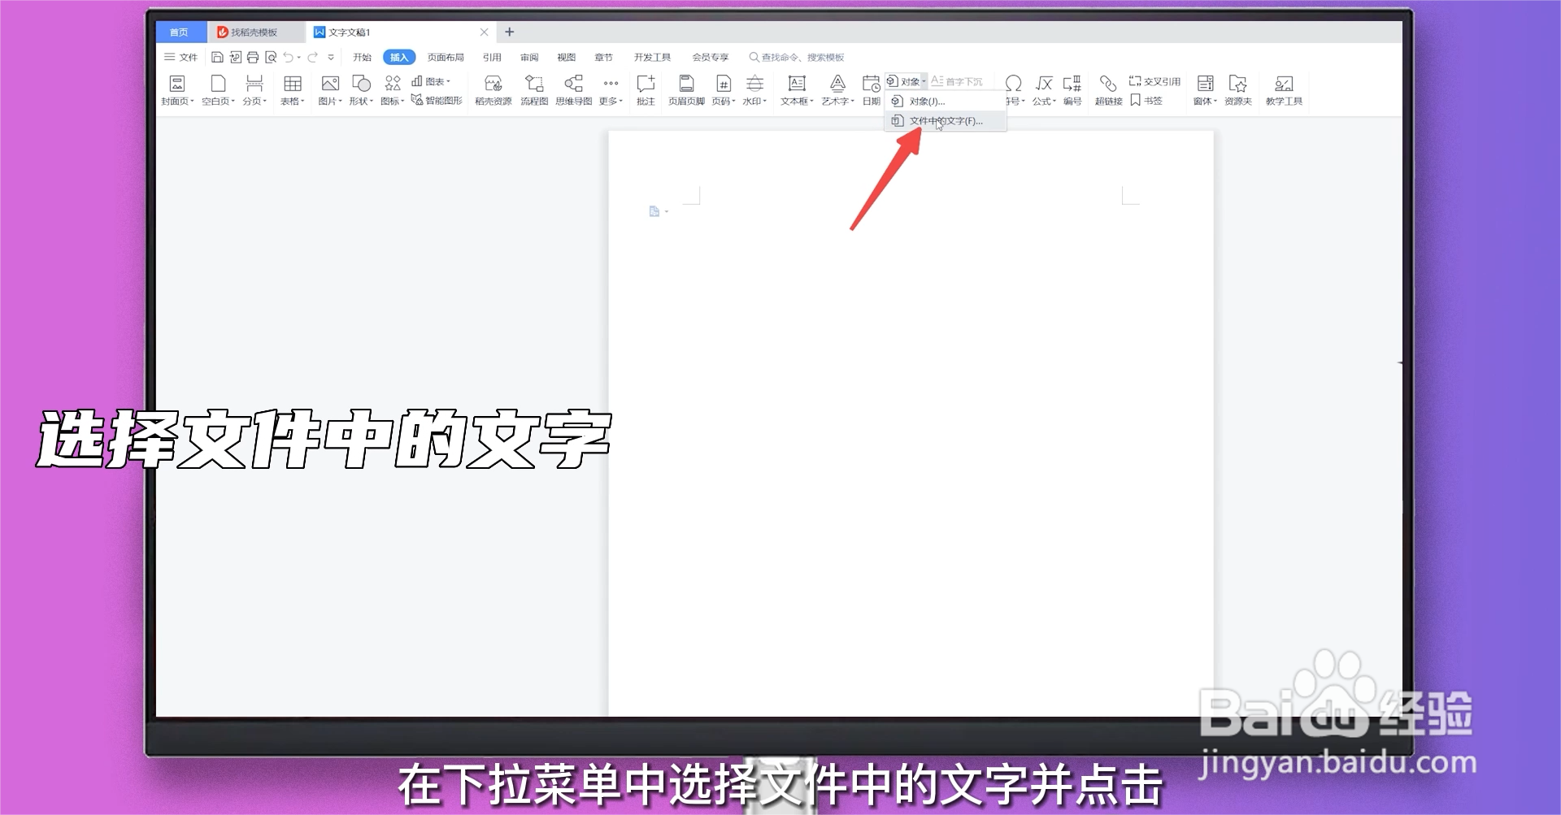Screen dimensions: 1561x815
Task: Switch to the Home (开始) ribbon tab
Action: (362, 57)
